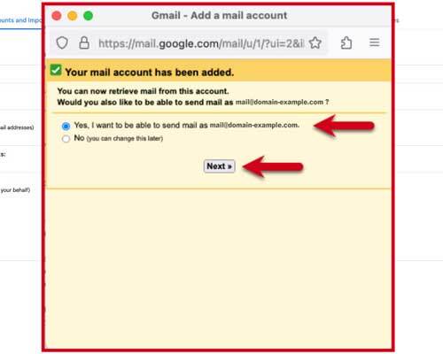Open the tracking protection shield icon
This screenshot has height=354, width=443.
(x=62, y=43)
